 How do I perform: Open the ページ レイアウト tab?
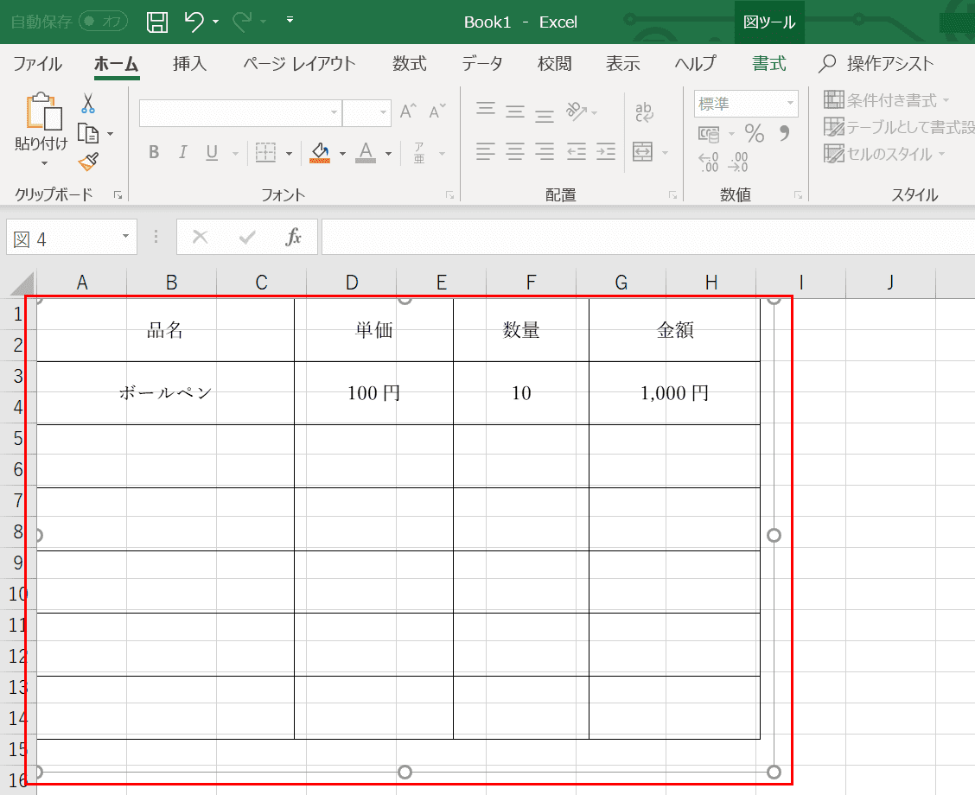pyautogui.click(x=300, y=63)
